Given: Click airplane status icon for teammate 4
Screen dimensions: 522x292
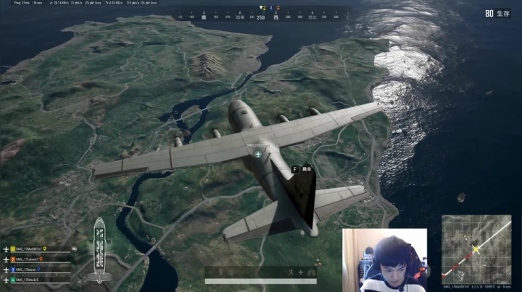Looking at the screenshot, I should tap(6, 280).
